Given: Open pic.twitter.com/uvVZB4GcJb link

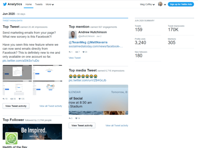Looking at the screenshot, I should click(87, 80).
